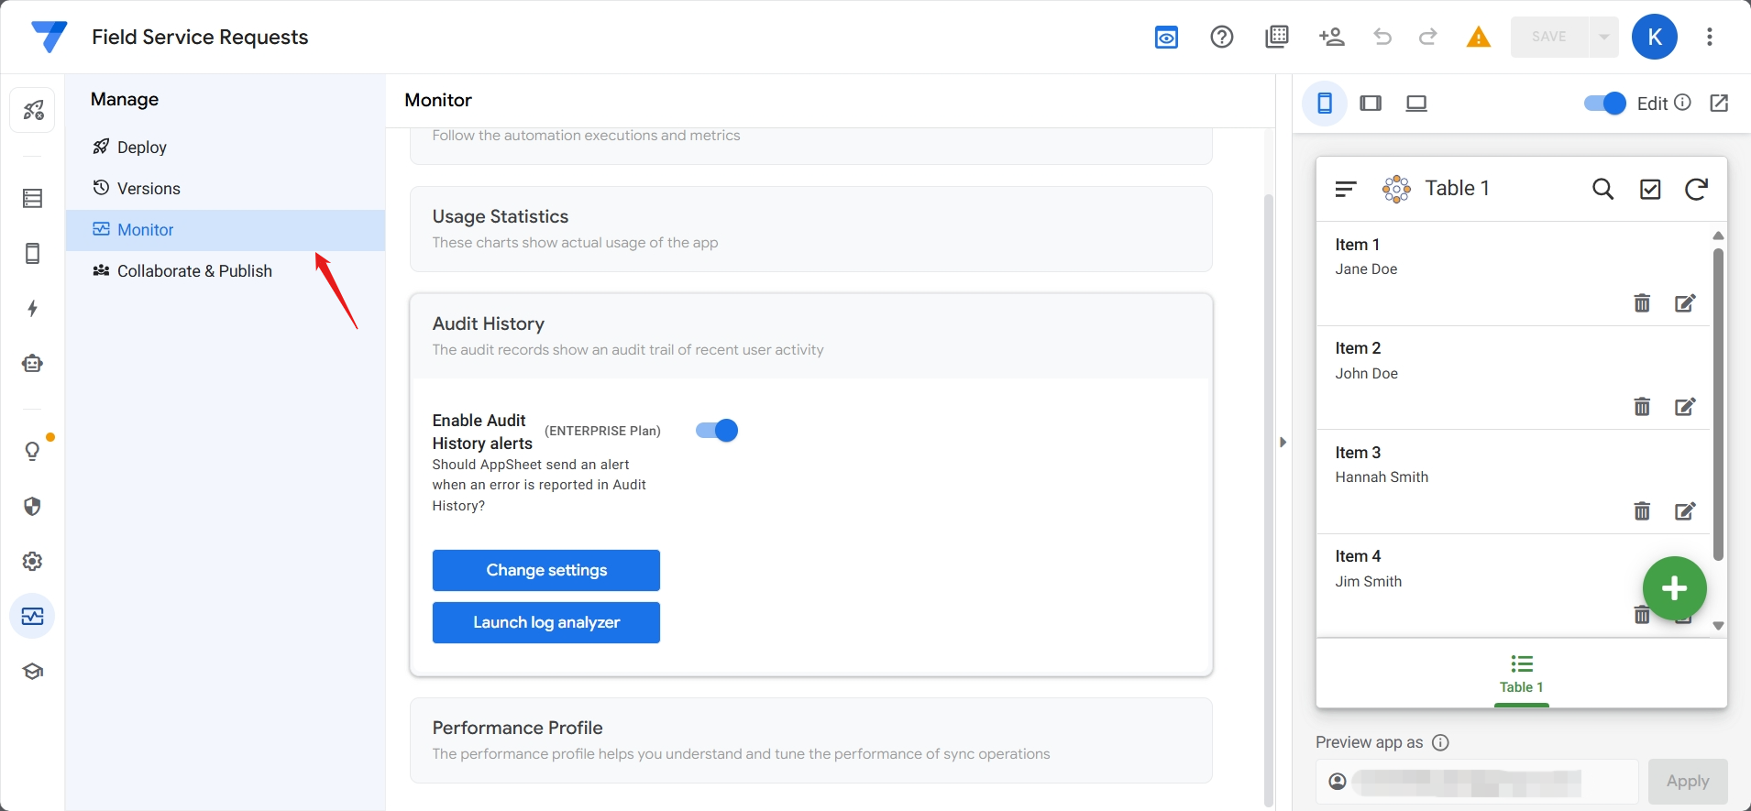Delete Item 3 Hannah Smith
1751x811 pixels.
coord(1642,511)
